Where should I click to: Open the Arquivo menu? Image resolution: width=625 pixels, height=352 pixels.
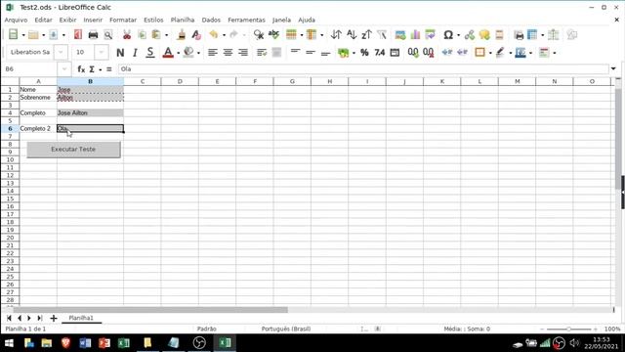point(16,20)
